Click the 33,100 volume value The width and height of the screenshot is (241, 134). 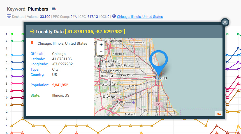click(x=45, y=17)
